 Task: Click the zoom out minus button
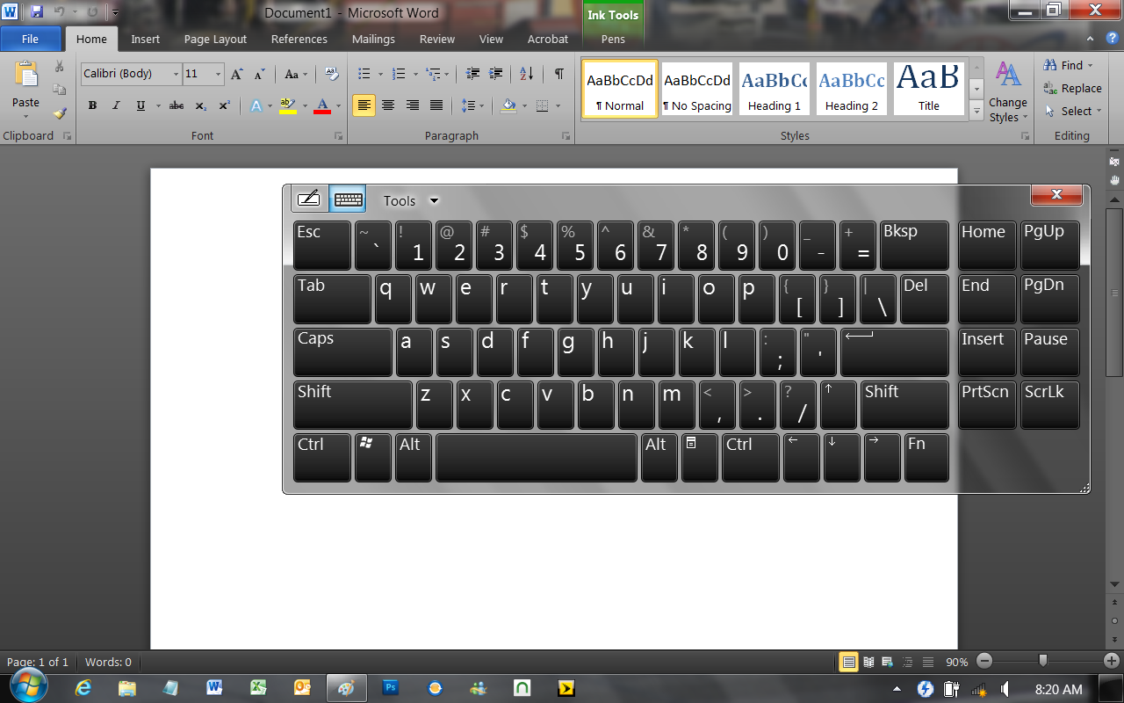coord(984,661)
